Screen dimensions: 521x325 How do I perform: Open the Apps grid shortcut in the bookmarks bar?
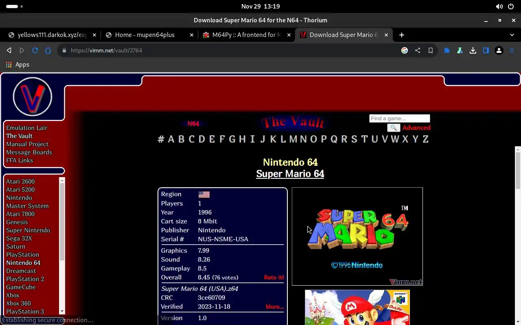coord(18,65)
